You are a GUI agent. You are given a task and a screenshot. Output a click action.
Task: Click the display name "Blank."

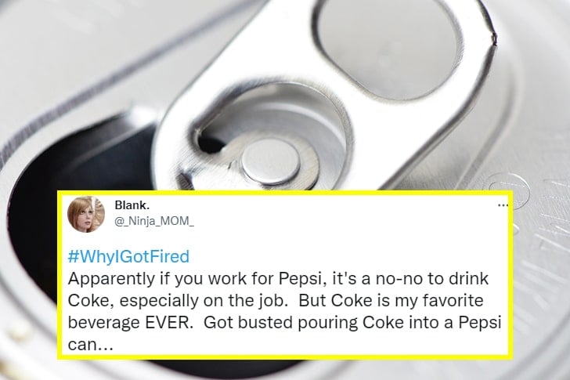click(x=131, y=206)
